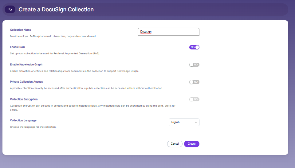This screenshot has width=295, height=168.
Task: Click the Collection Name input field
Action: pyautogui.click(x=169, y=32)
